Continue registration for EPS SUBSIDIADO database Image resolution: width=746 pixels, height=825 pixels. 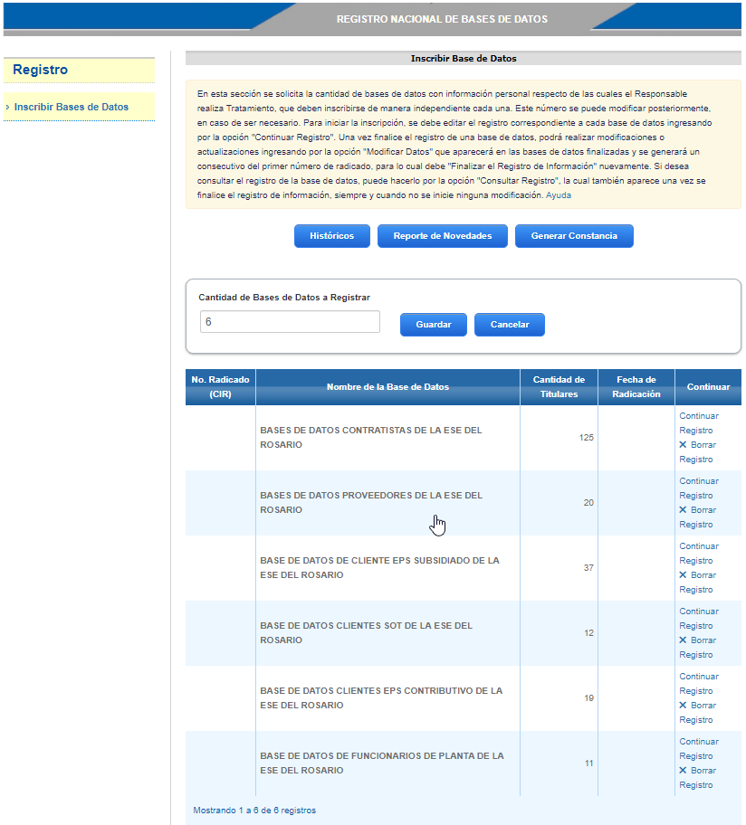[x=699, y=554]
